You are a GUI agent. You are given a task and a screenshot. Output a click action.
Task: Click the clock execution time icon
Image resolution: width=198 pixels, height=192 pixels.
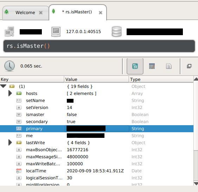pos(9,66)
